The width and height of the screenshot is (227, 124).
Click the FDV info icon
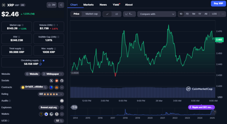(19, 37)
